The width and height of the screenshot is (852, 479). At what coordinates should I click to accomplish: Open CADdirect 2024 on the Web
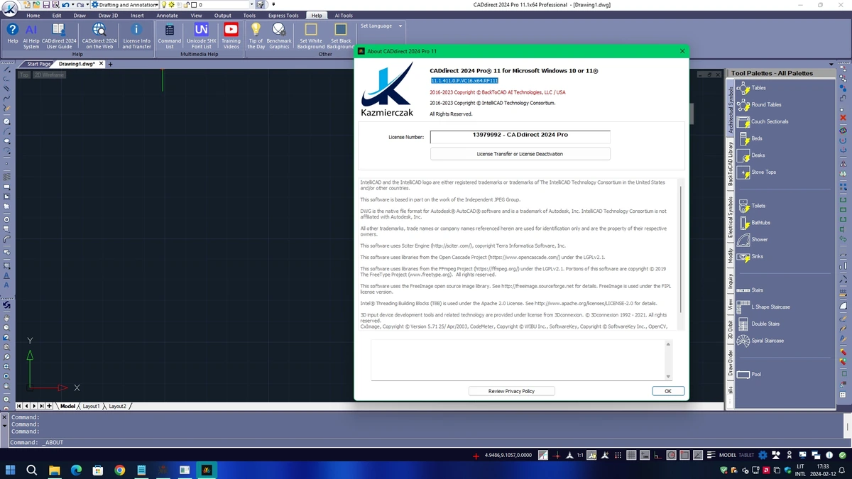click(99, 35)
